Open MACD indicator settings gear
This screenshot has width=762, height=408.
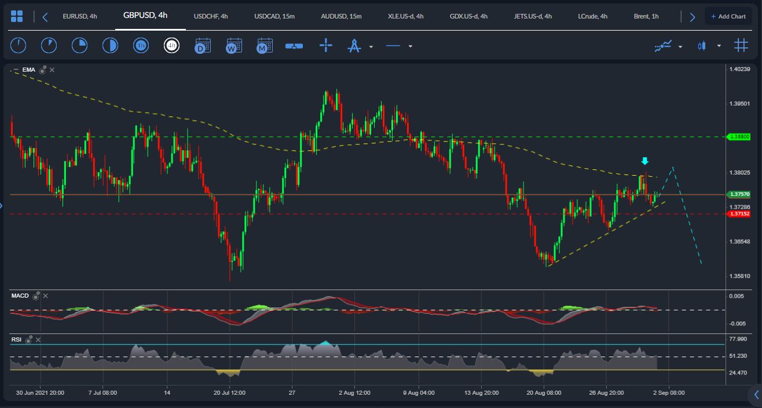tap(36, 295)
